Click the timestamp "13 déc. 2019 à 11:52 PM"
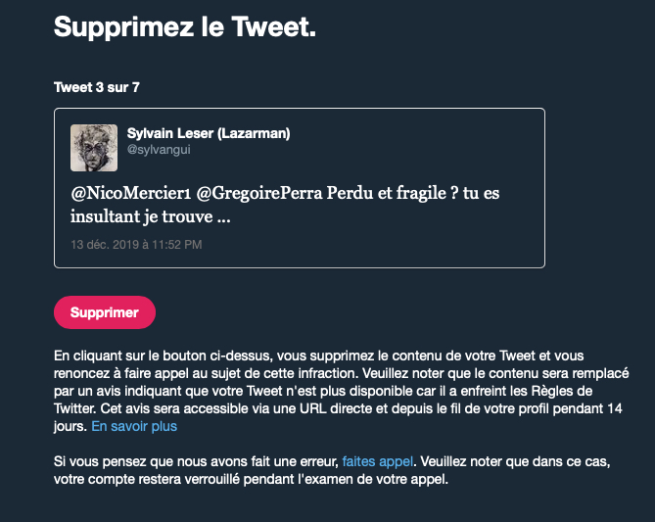655x522 pixels. (136, 244)
